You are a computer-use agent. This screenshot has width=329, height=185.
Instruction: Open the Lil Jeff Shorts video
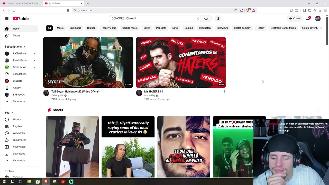click(x=128, y=147)
